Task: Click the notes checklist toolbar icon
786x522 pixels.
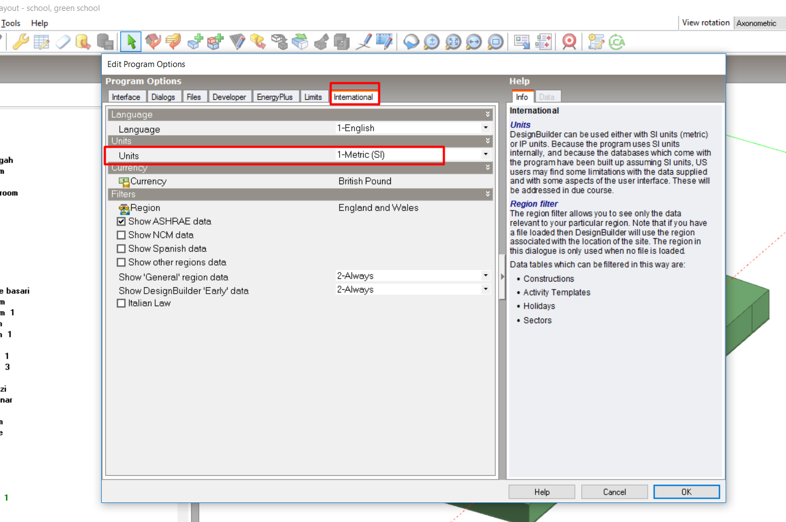Action: coord(596,42)
